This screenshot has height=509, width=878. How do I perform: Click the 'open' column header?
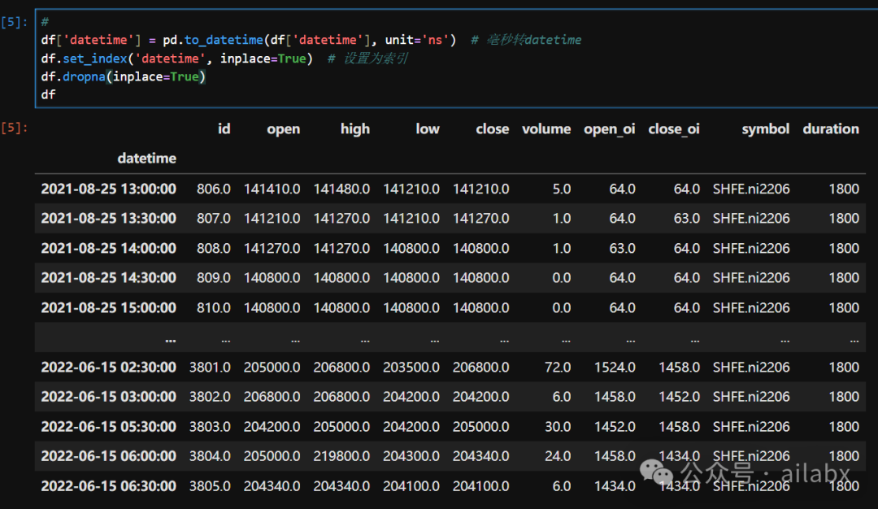284,129
